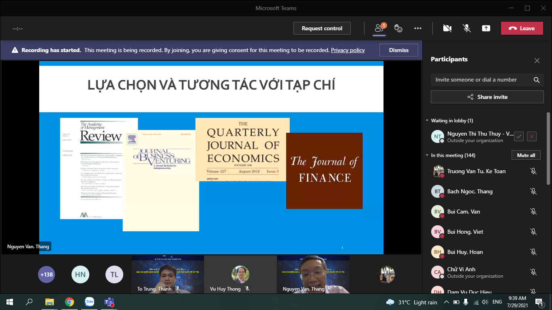The width and height of the screenshot is (552, 310).
Task: Select participant Bui Huy. Hoan
Action: tap(485, 252)
